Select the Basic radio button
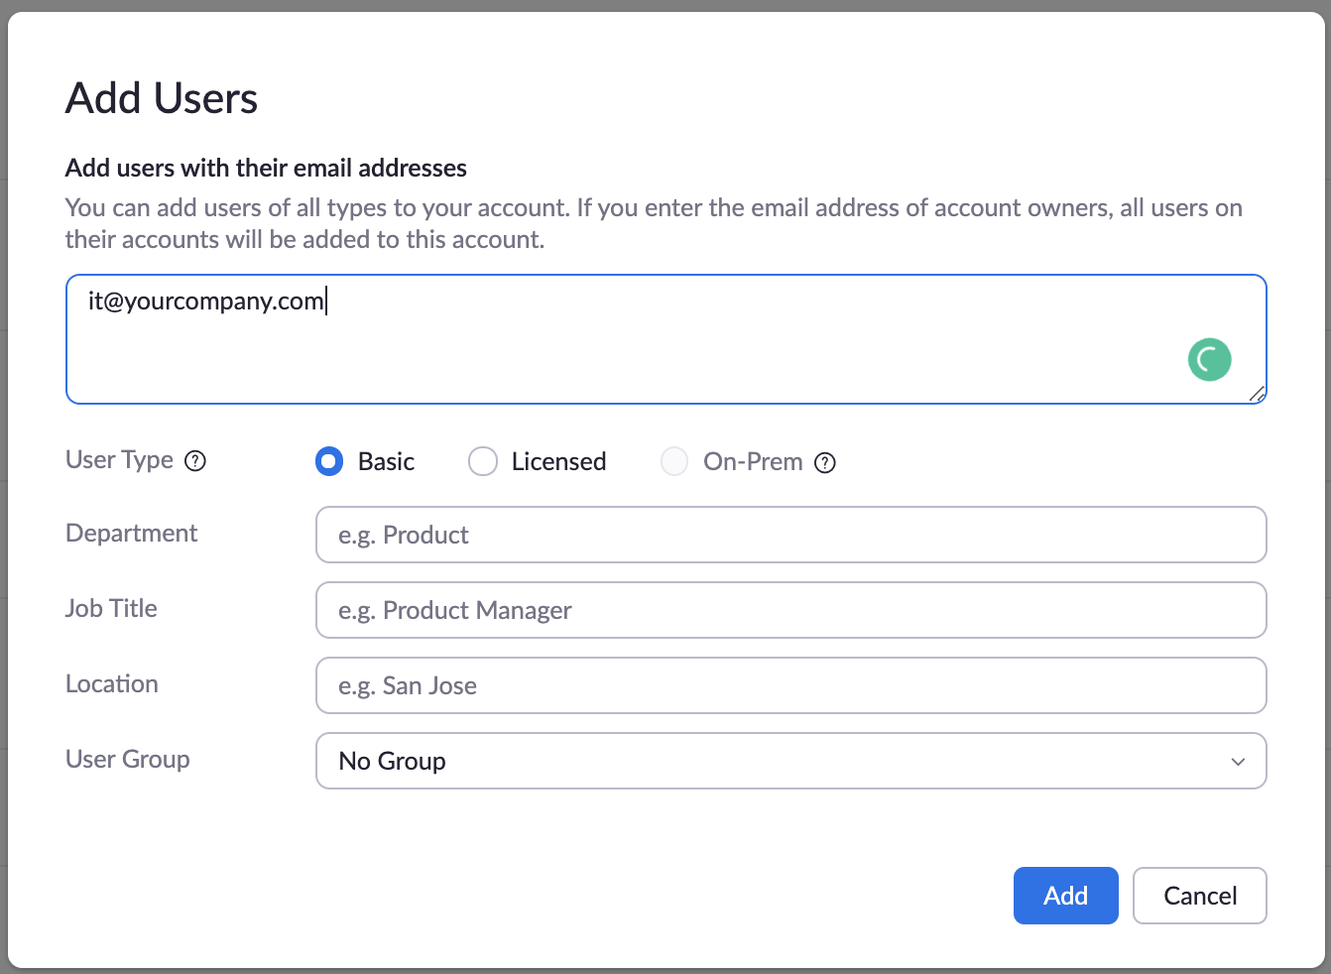1331x974 pixels. point(328,461)
